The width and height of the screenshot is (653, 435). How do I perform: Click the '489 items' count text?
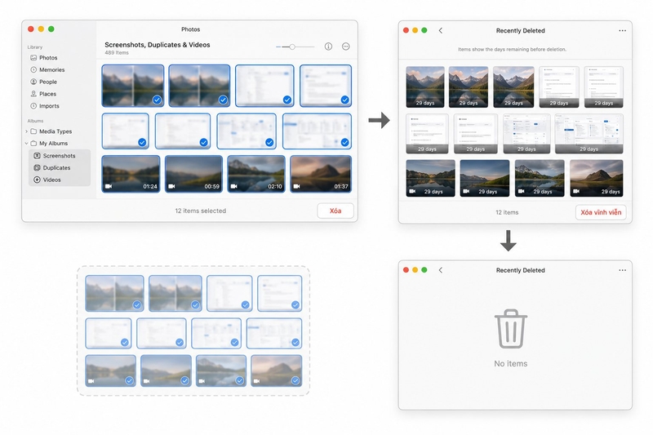117,53
